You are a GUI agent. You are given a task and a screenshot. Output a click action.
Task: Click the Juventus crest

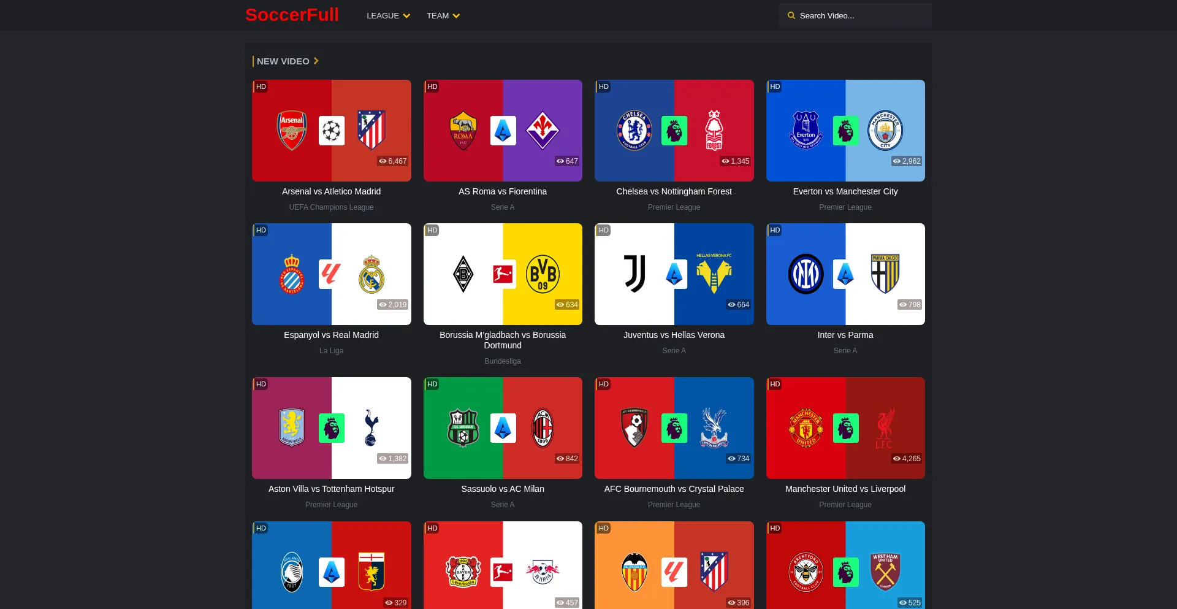(634, 274)
